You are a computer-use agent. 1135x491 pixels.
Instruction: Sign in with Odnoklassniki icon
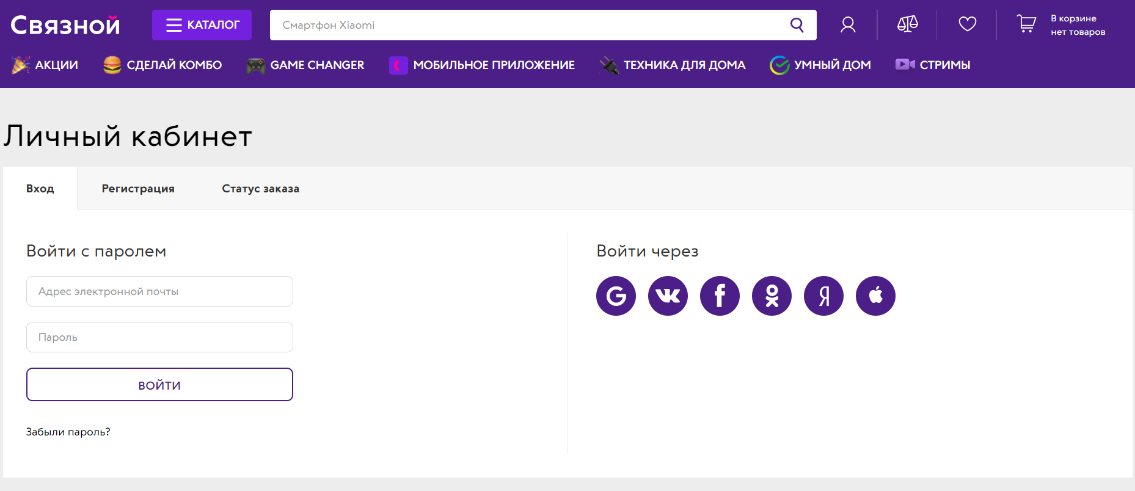(772, 296)
